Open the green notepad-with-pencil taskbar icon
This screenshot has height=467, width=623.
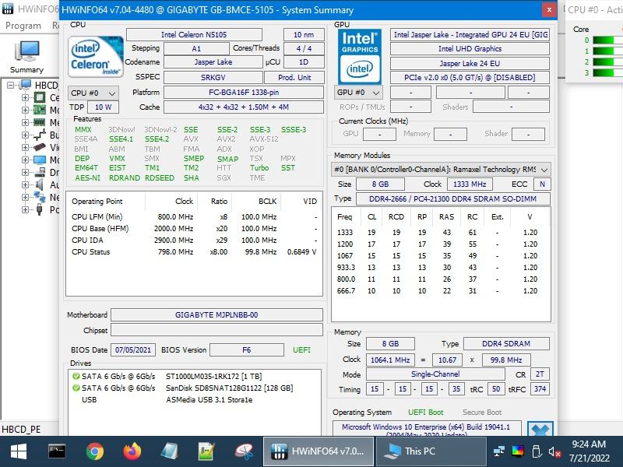[x=206, y=451]
